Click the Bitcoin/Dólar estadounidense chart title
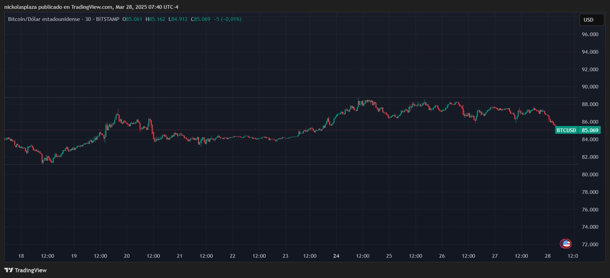The height and width of the screenshot is (278, 610). click(44, 19)
